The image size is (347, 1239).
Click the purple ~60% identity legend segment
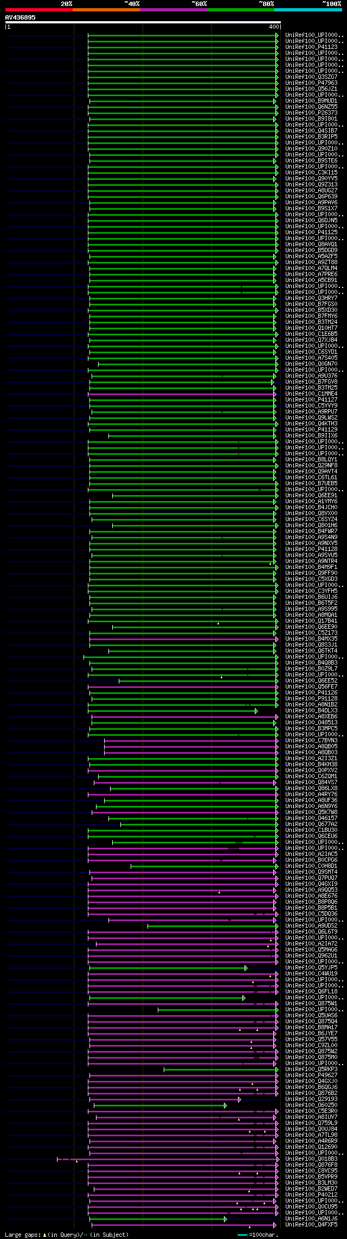coord(173,10)
